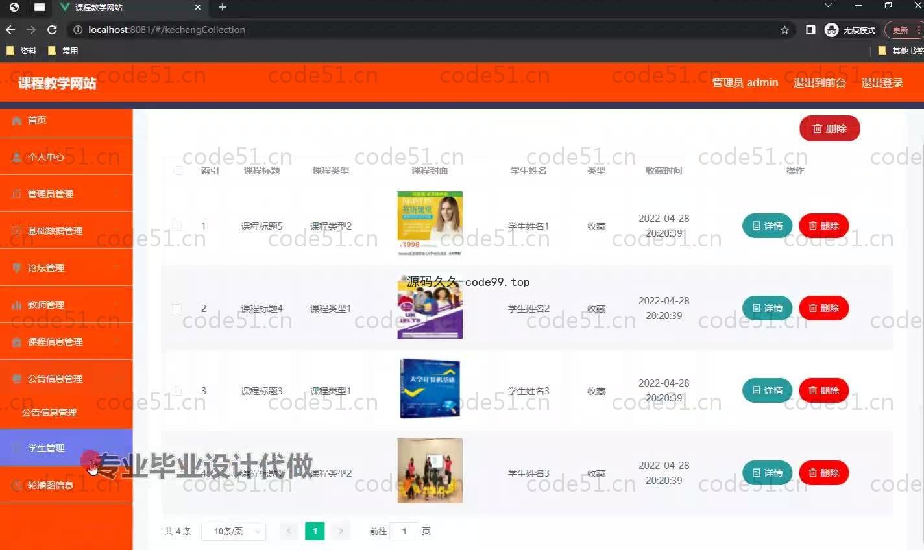Bookmark this page with star icon
This screenshot has width=924, height=550.
click(784, 30)
